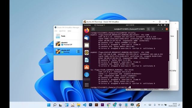Close the Ubuntu terminal with red button
The width and height of the screenshot is (192, 108).
pos(167,29)
